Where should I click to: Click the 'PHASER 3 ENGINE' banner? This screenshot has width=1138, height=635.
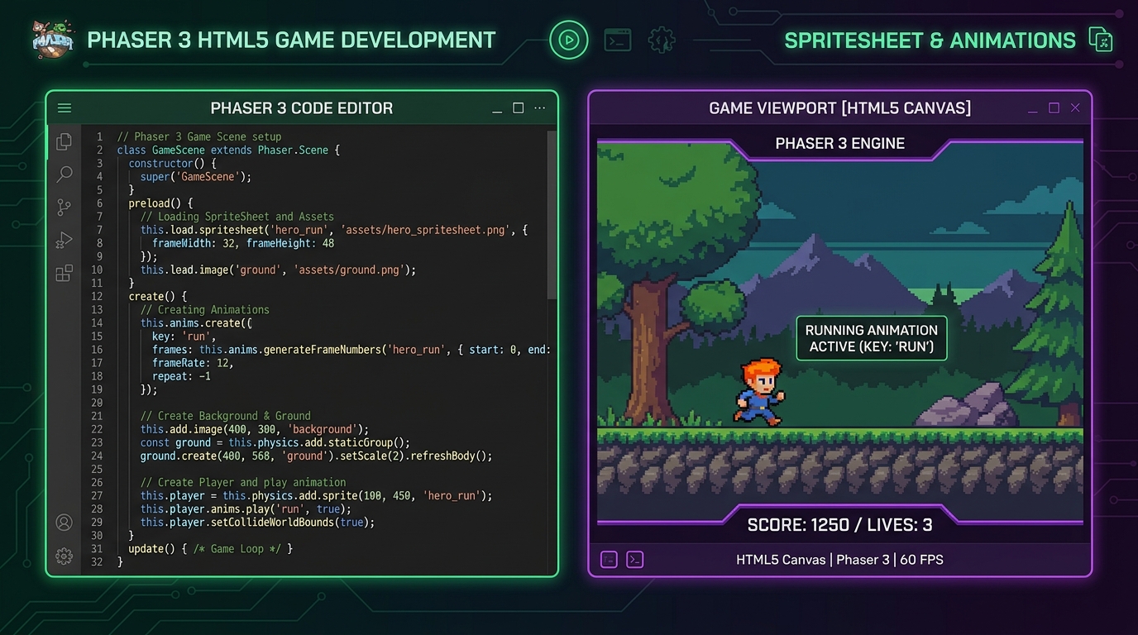[x=839, y=144]
